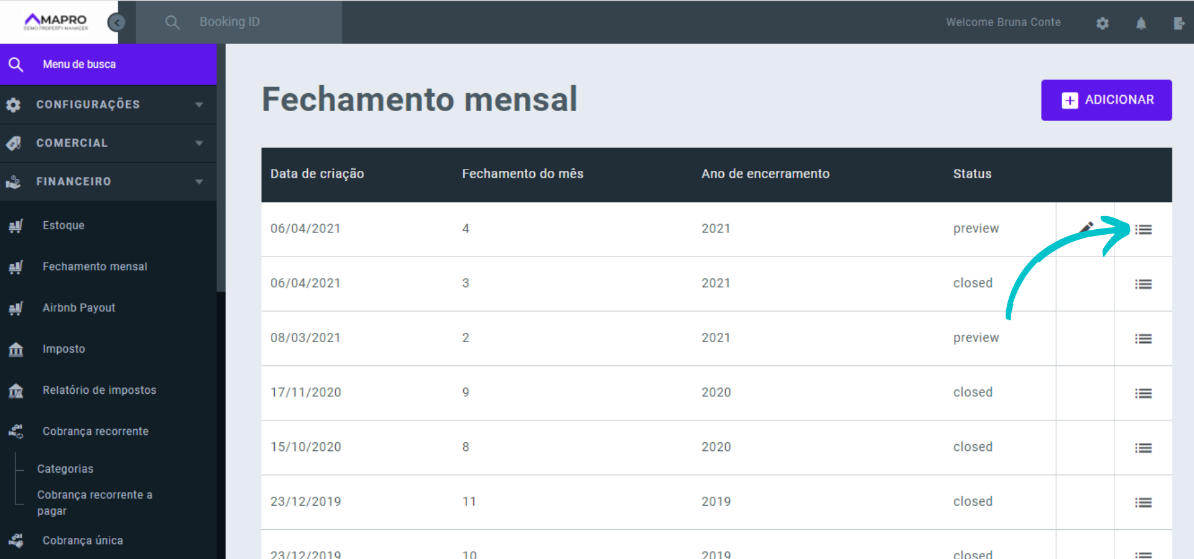Screen dimensions: 1194x559
Task: Select the Cobrança recorrente icon
Action: (x=16, y=431)
